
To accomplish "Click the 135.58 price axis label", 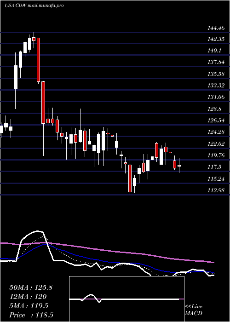I will [x=216, y=74].
